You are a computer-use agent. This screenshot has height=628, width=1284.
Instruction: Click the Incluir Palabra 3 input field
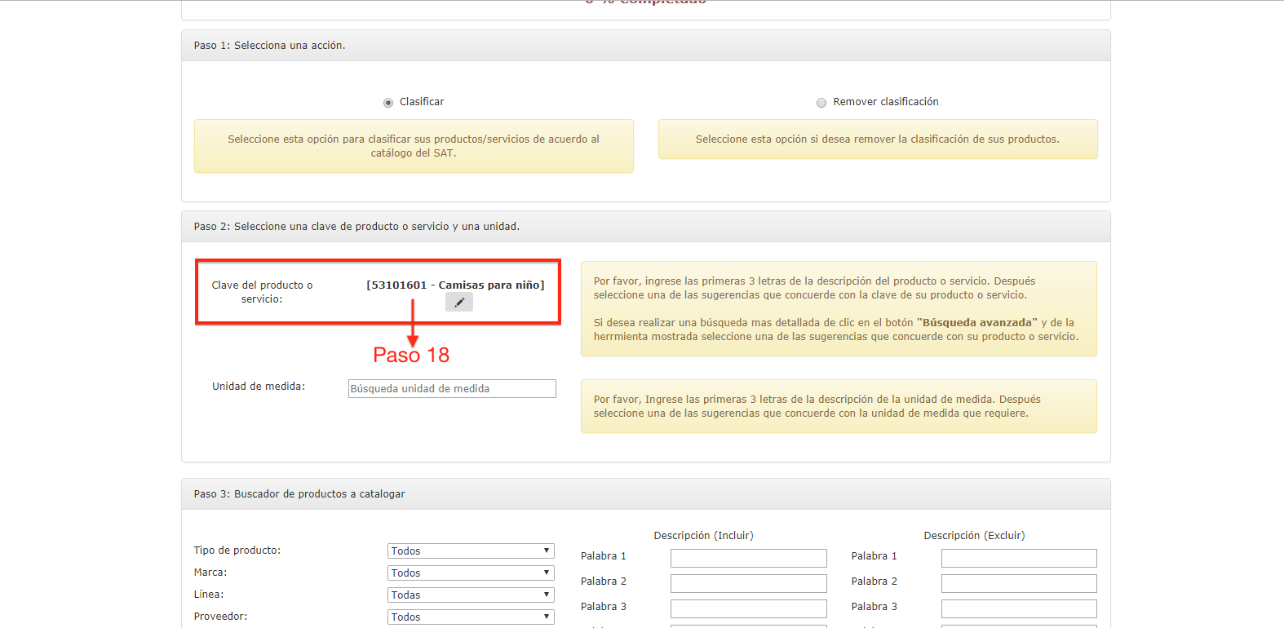(748, 608)
